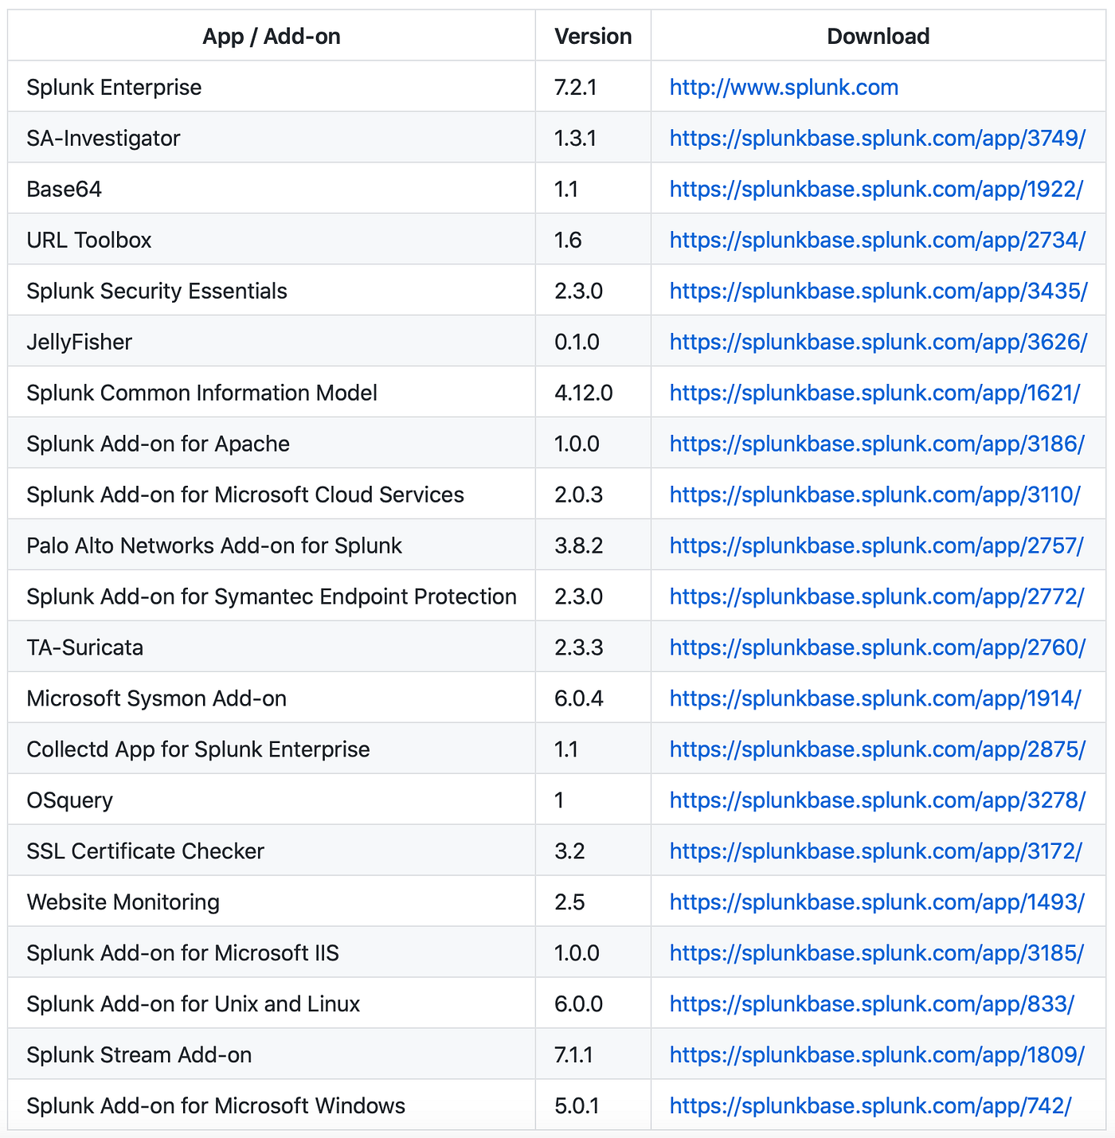Click version 7.2.1 of Splunk Enterprise

click(x=576, y=87)
